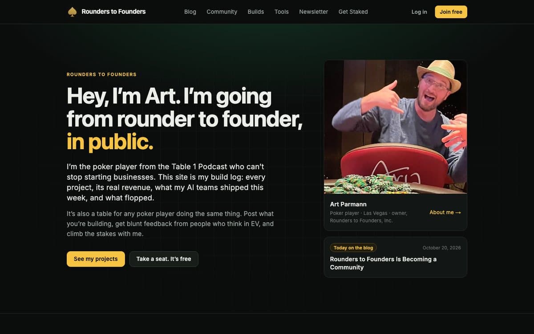This screenshot has height=334, width=534.
Task: Open the About me arrow link
Action: click(x=445, y=212)
